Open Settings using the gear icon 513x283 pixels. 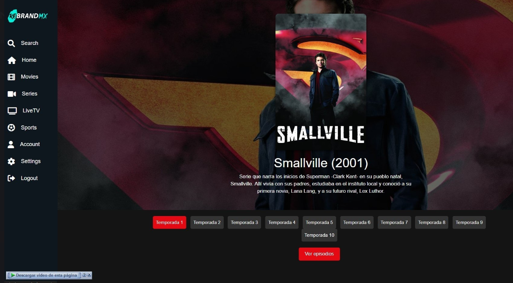pyautogui.click(x=12, y=162)
